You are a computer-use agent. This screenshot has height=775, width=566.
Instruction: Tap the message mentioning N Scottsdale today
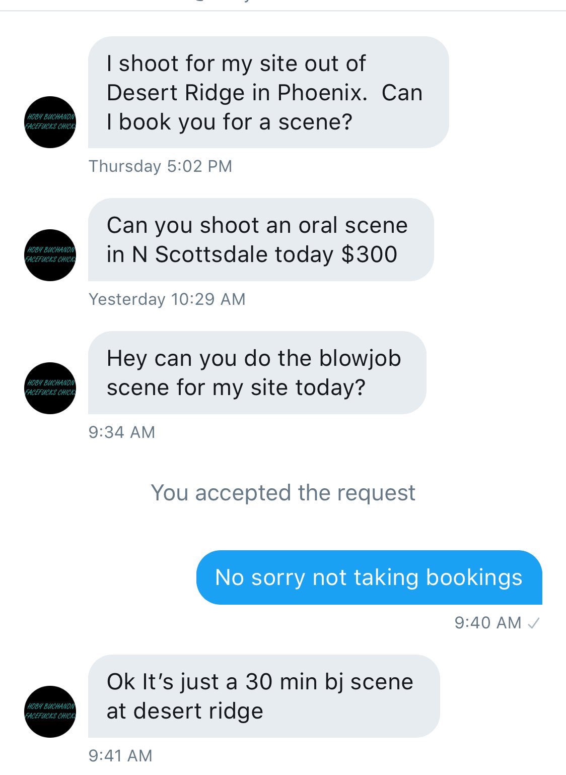click(x=260, y=240)
